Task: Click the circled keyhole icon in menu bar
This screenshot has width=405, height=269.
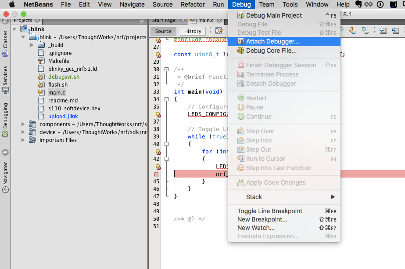Action: pyautogui.click(x=380, y=4)
